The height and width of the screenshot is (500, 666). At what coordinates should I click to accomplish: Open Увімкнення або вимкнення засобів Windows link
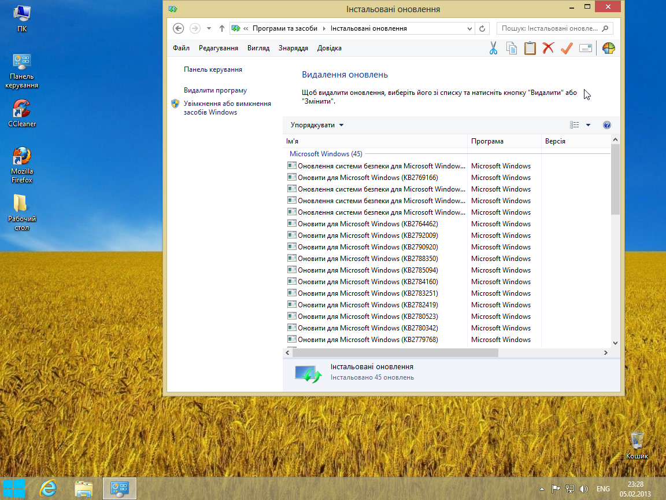(x=227, y=108)
